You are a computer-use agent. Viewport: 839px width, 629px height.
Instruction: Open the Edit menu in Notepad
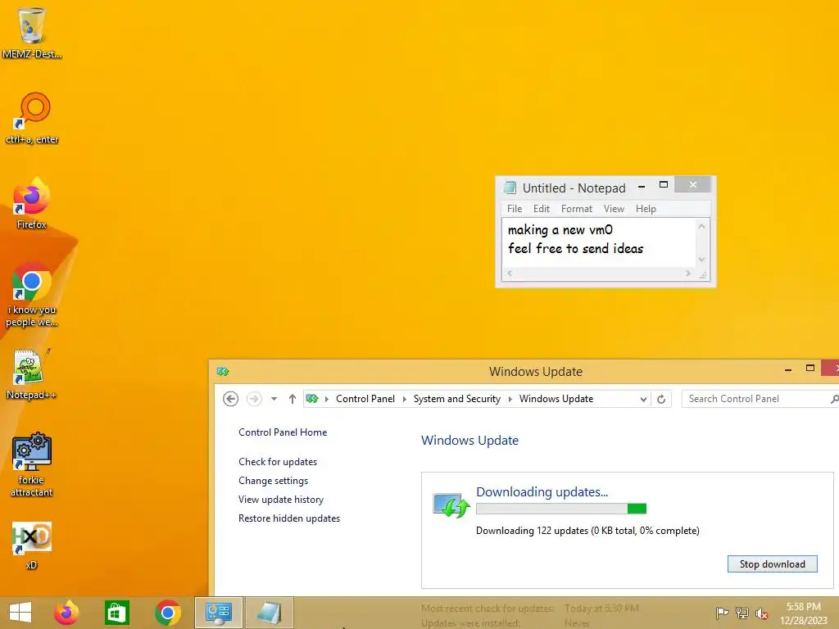[x=541, y=209]
